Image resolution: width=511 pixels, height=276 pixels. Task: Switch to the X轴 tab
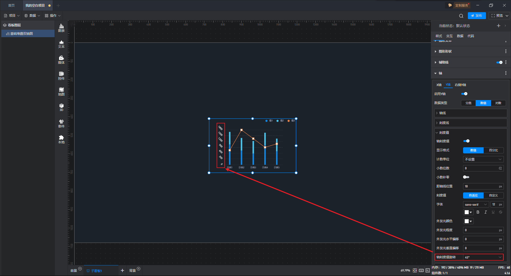click(439, 85)
